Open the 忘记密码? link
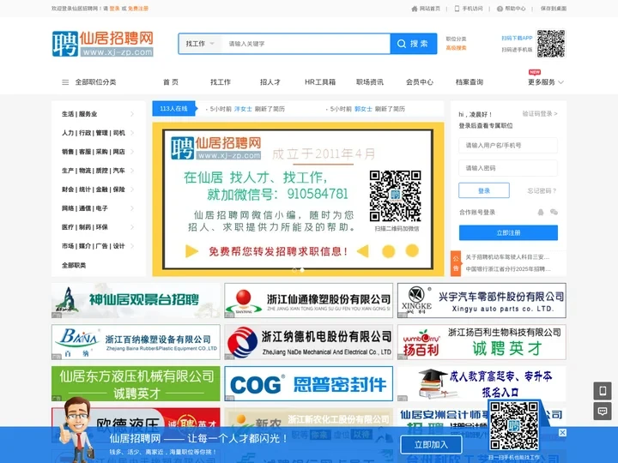The image size is (618, 463). [x=542, y=191]
